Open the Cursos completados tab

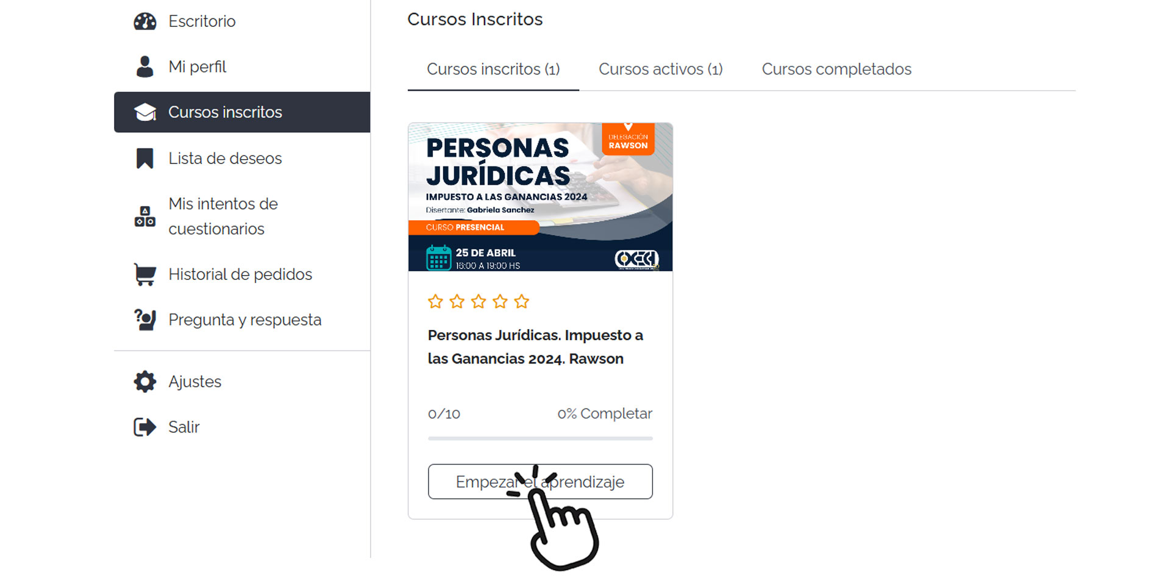836,69
